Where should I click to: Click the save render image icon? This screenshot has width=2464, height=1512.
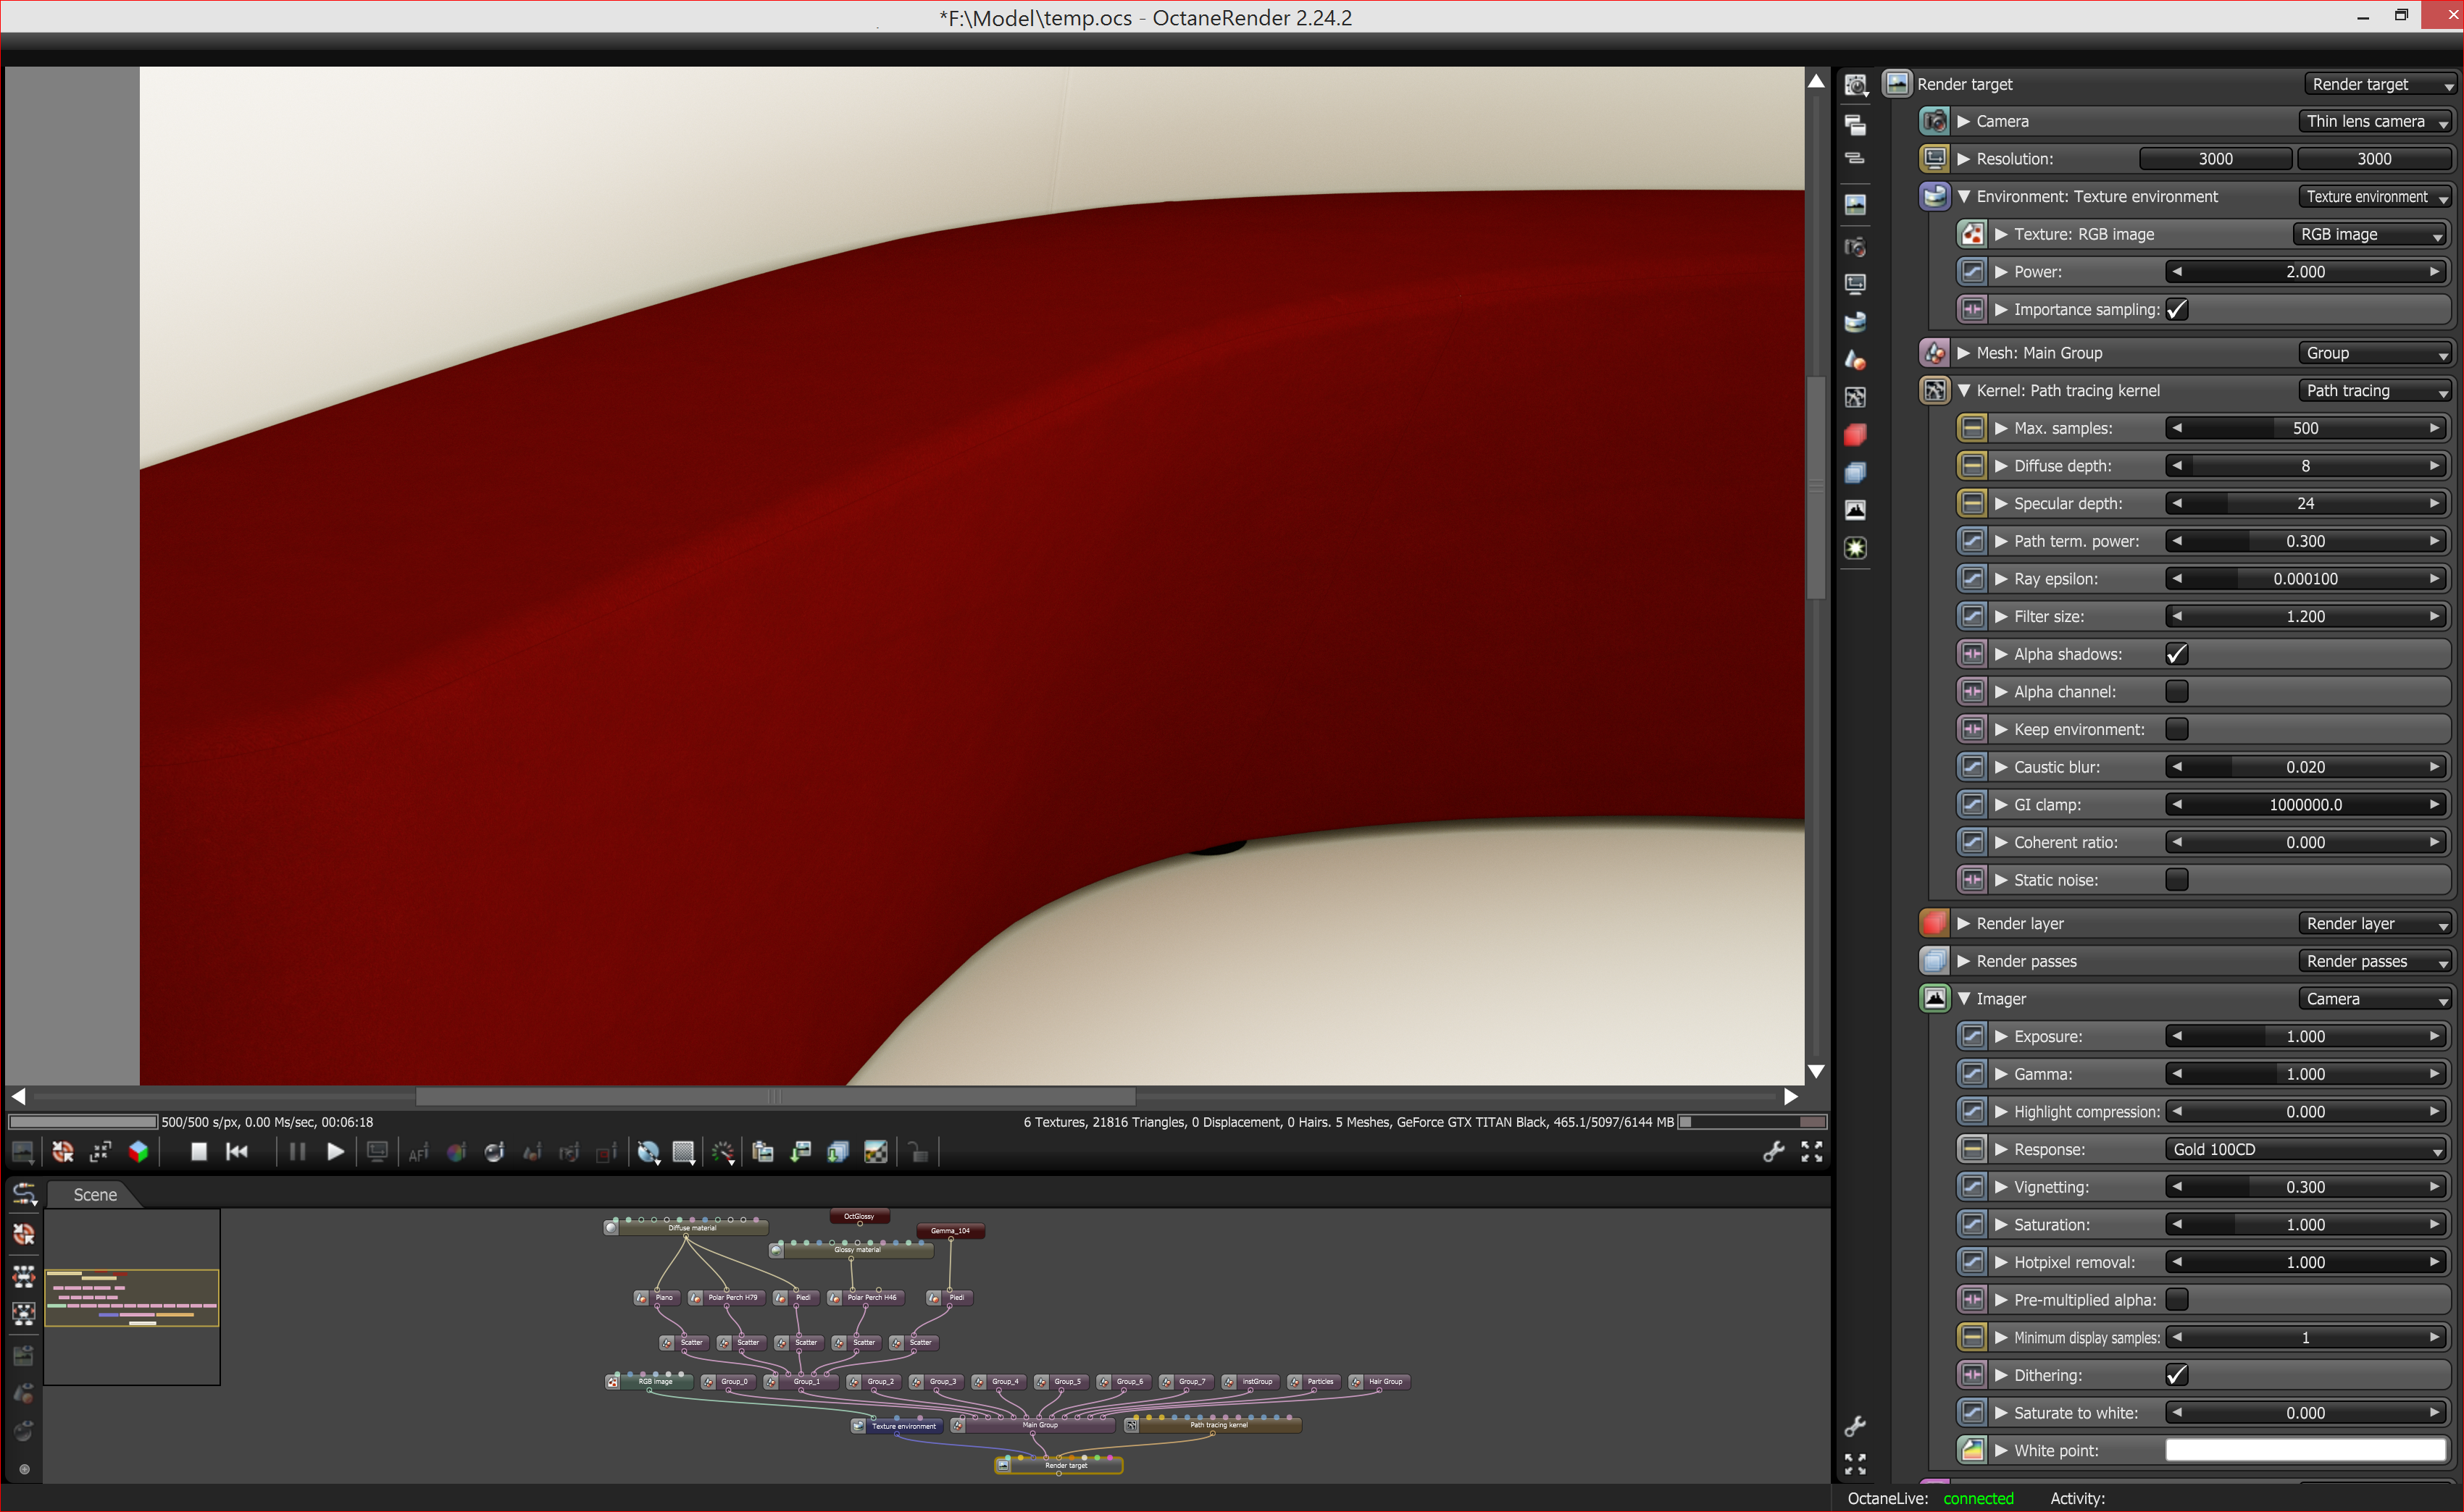[x=801, y=1152]
